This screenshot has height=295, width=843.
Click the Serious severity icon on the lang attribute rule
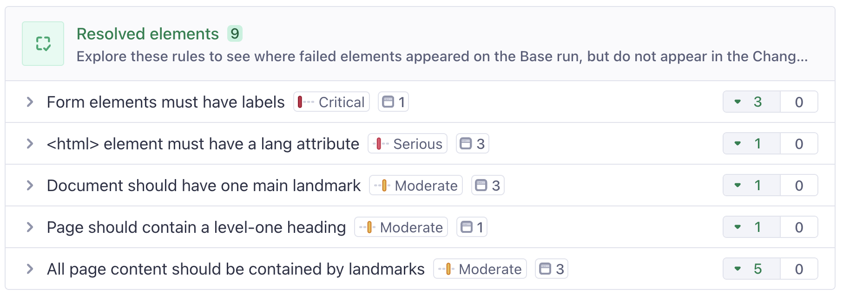tap(380, 144)
